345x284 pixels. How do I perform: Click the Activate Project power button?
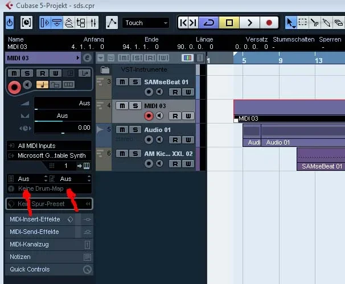click(10, 22)
